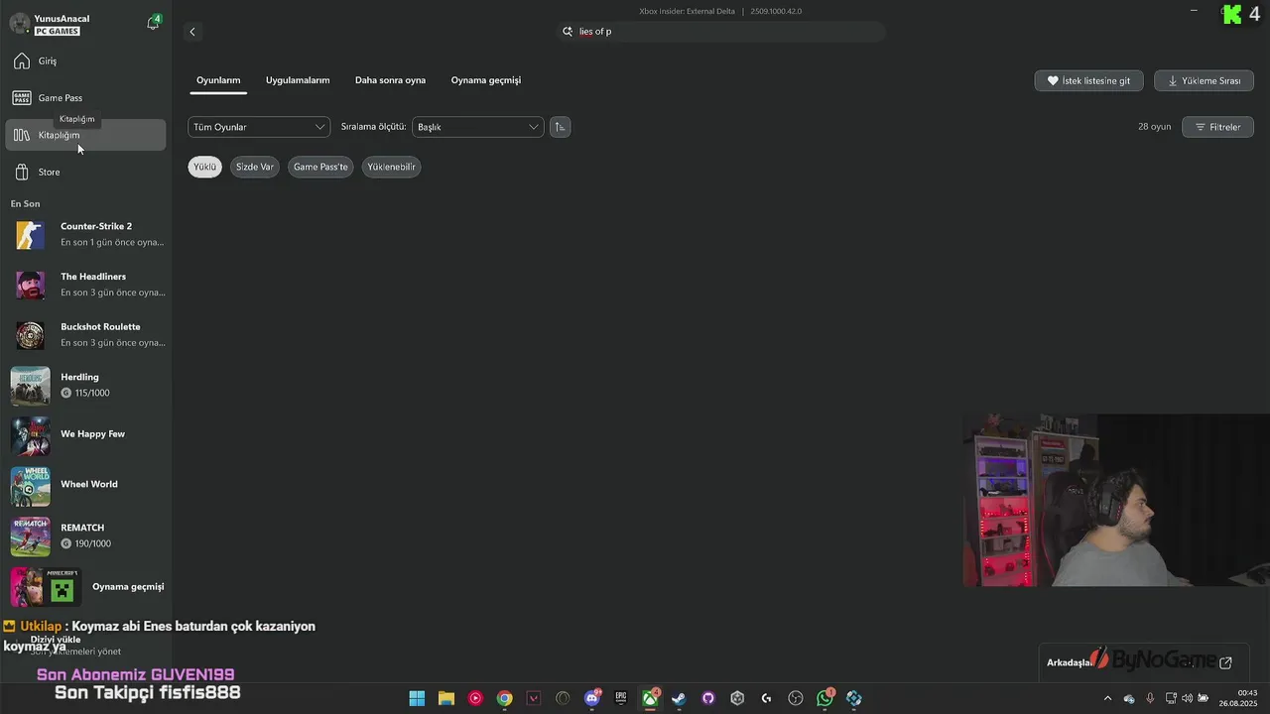Switch to the Daha sonra oyna tab

click(x=390, y=80)
